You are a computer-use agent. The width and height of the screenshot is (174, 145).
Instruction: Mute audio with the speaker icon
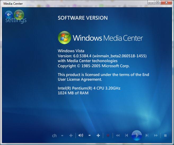pyautogui.click(x=81, y=135)
